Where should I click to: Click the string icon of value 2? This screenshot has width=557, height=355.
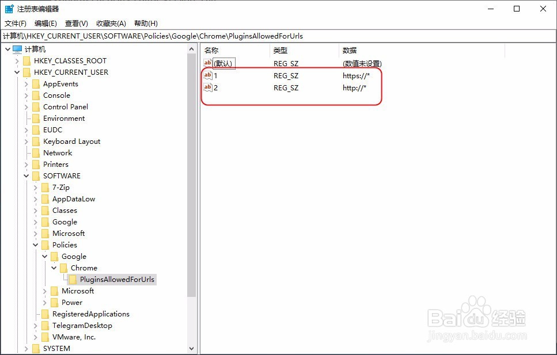[x=208, y=87]
